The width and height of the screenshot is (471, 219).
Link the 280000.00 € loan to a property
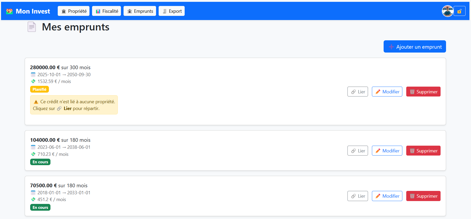(358, 92)
